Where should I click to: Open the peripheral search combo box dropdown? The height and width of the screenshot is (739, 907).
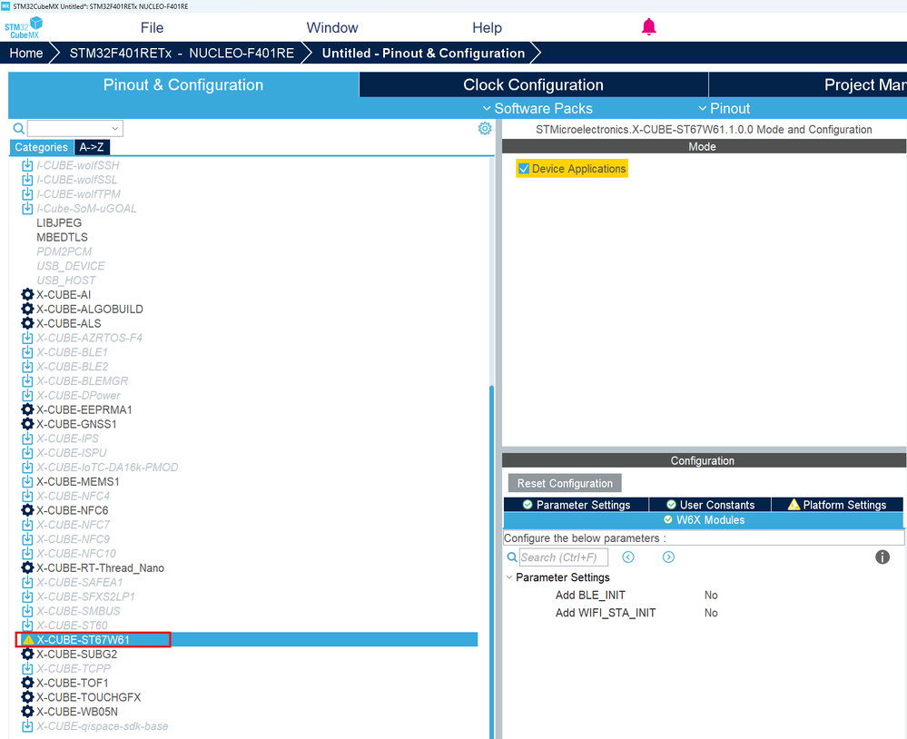coord(115,128)
